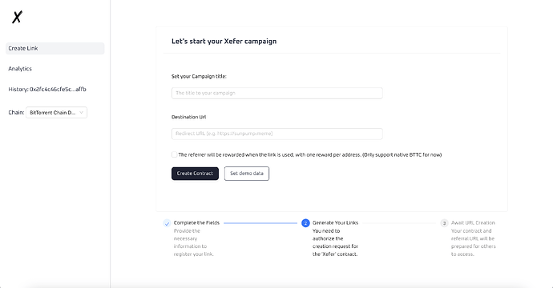The image size is (553, 288).
Task: Click the Set your Campaign title label
Action: pyautogui.click(x=199, y=77)
